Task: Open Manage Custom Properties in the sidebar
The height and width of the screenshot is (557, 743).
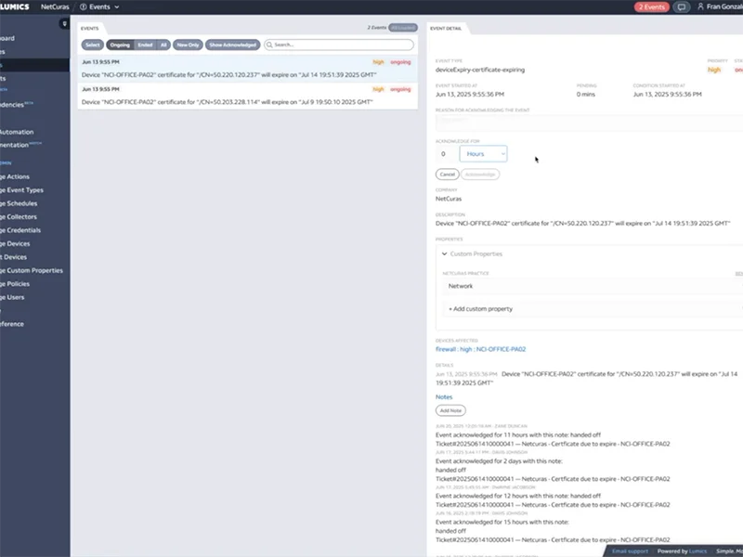Action: 32,270
